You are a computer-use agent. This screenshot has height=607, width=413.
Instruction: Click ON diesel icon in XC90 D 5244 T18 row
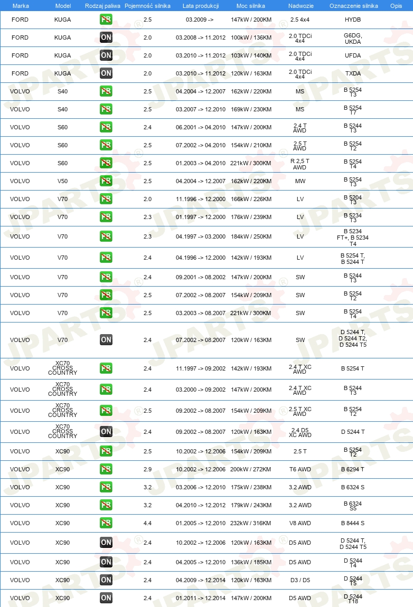[x=106, y=597]
